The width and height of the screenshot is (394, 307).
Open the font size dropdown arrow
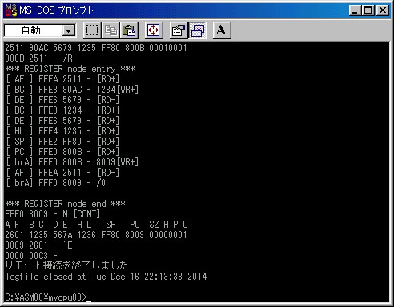click(x=69, y=31)
